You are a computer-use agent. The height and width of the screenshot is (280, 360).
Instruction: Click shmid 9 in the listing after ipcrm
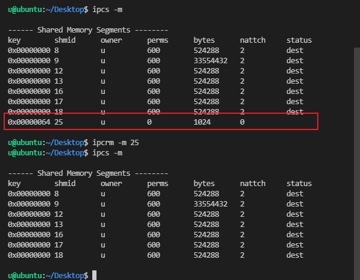point(57,204)
